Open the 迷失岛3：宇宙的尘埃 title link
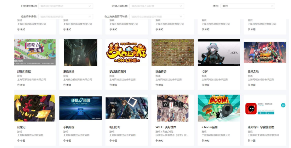This screenshot has width=291, height=148. tap(261, 127)
